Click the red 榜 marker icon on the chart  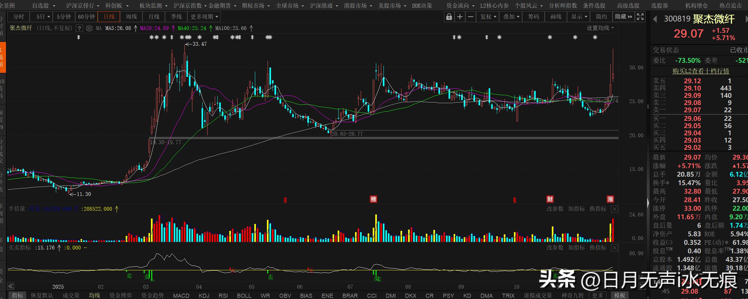click(x=373, y=199)
